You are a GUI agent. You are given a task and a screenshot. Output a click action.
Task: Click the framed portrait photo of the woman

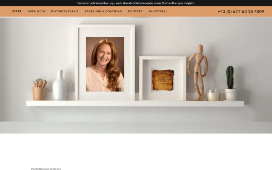pos(105,64)
